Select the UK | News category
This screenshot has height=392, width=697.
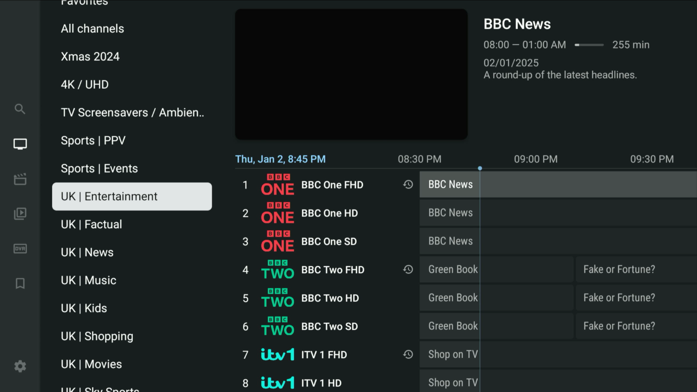pos(87,252)
